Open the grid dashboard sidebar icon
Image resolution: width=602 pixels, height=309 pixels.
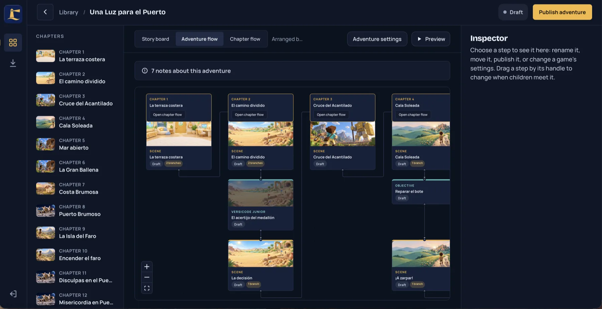pos(13,42)
